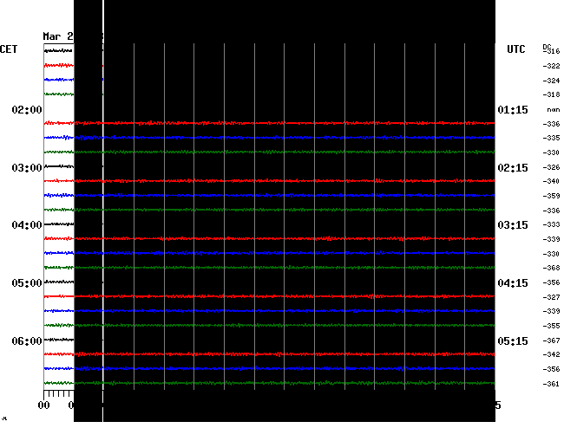Viewport: 564px width, 428px height.
Task: Click the -356 value just above -361
Action: 551,369
